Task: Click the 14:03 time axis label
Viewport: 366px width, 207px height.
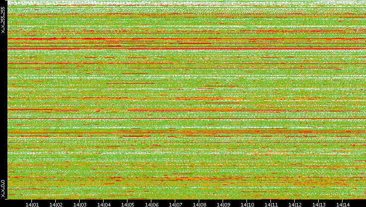Action: click(x=80, y=205)
